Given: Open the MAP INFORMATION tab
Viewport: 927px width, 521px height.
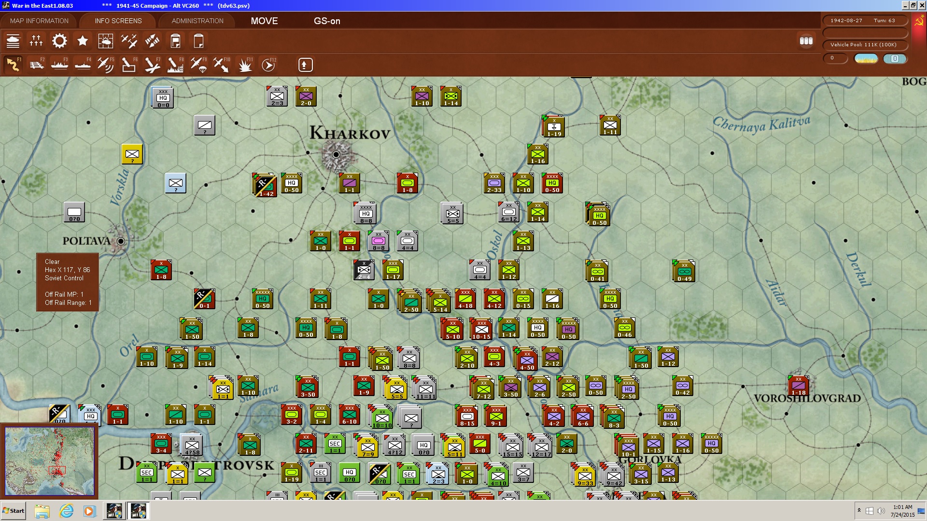Looking at the screenshot, I should pyautogui.click(x=39, y=21).
